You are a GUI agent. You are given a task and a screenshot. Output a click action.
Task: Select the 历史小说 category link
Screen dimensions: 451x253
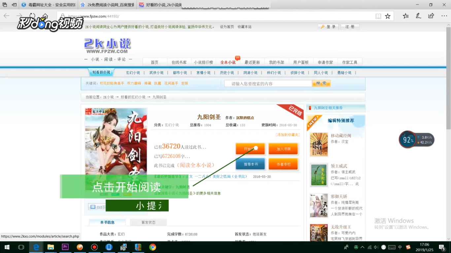tap(227, 73)
